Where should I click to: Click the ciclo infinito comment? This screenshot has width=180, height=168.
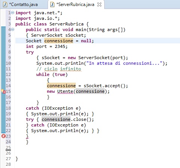[59, 69]
